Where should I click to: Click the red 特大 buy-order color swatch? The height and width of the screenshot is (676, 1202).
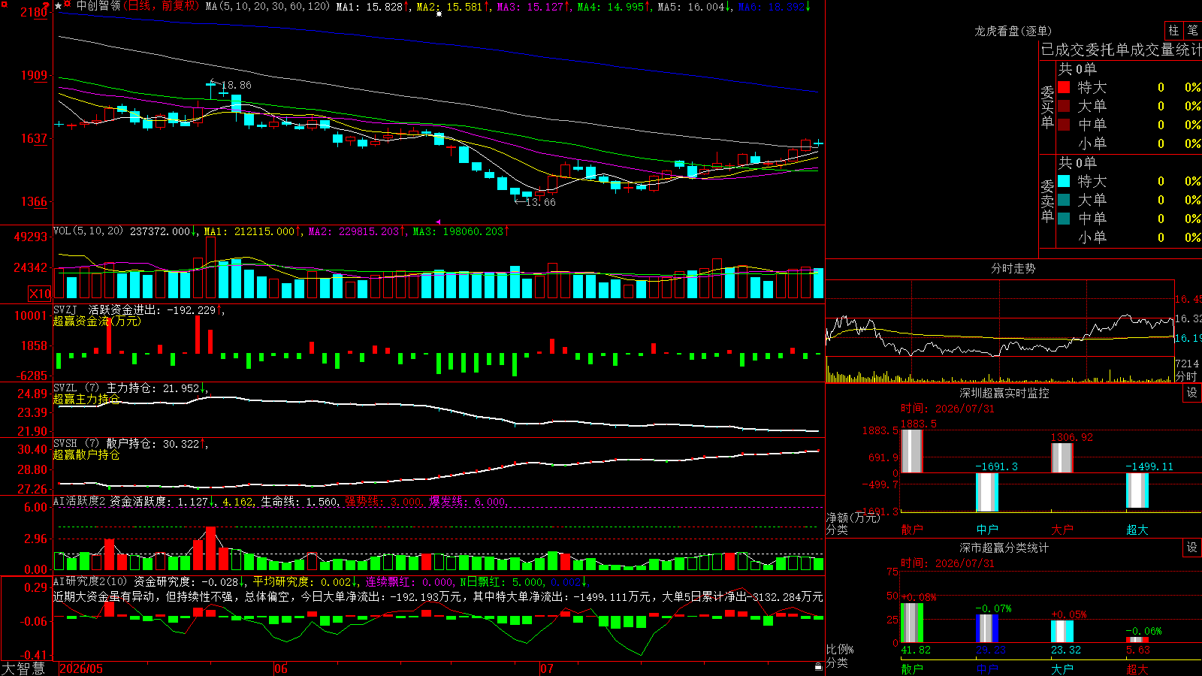click(x=1064, y=87)
